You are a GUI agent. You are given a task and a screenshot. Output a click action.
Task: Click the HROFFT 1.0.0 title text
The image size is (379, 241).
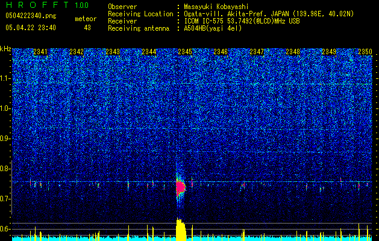(x=48, y=5)
